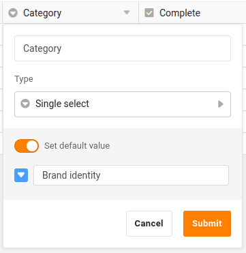Screen dimensions: 246x253
Task: Click the Set default value label
Action: click(77, 146)
